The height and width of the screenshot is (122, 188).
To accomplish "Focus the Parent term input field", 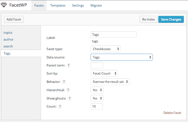I will point(97,65).
